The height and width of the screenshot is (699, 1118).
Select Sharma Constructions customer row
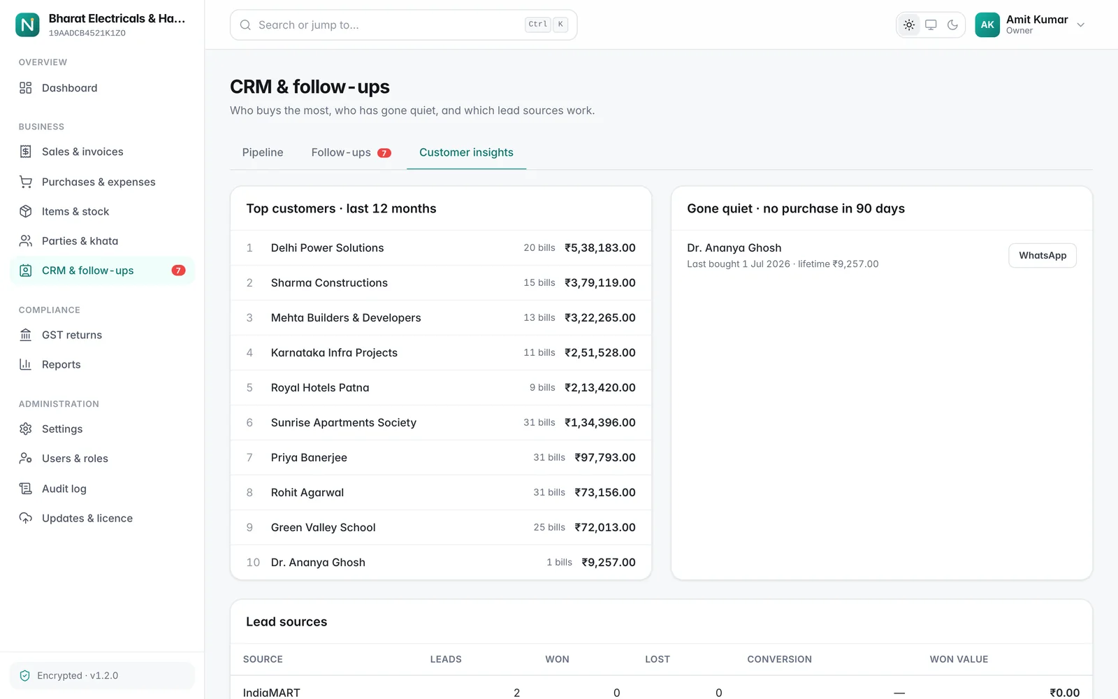[441, 283]
